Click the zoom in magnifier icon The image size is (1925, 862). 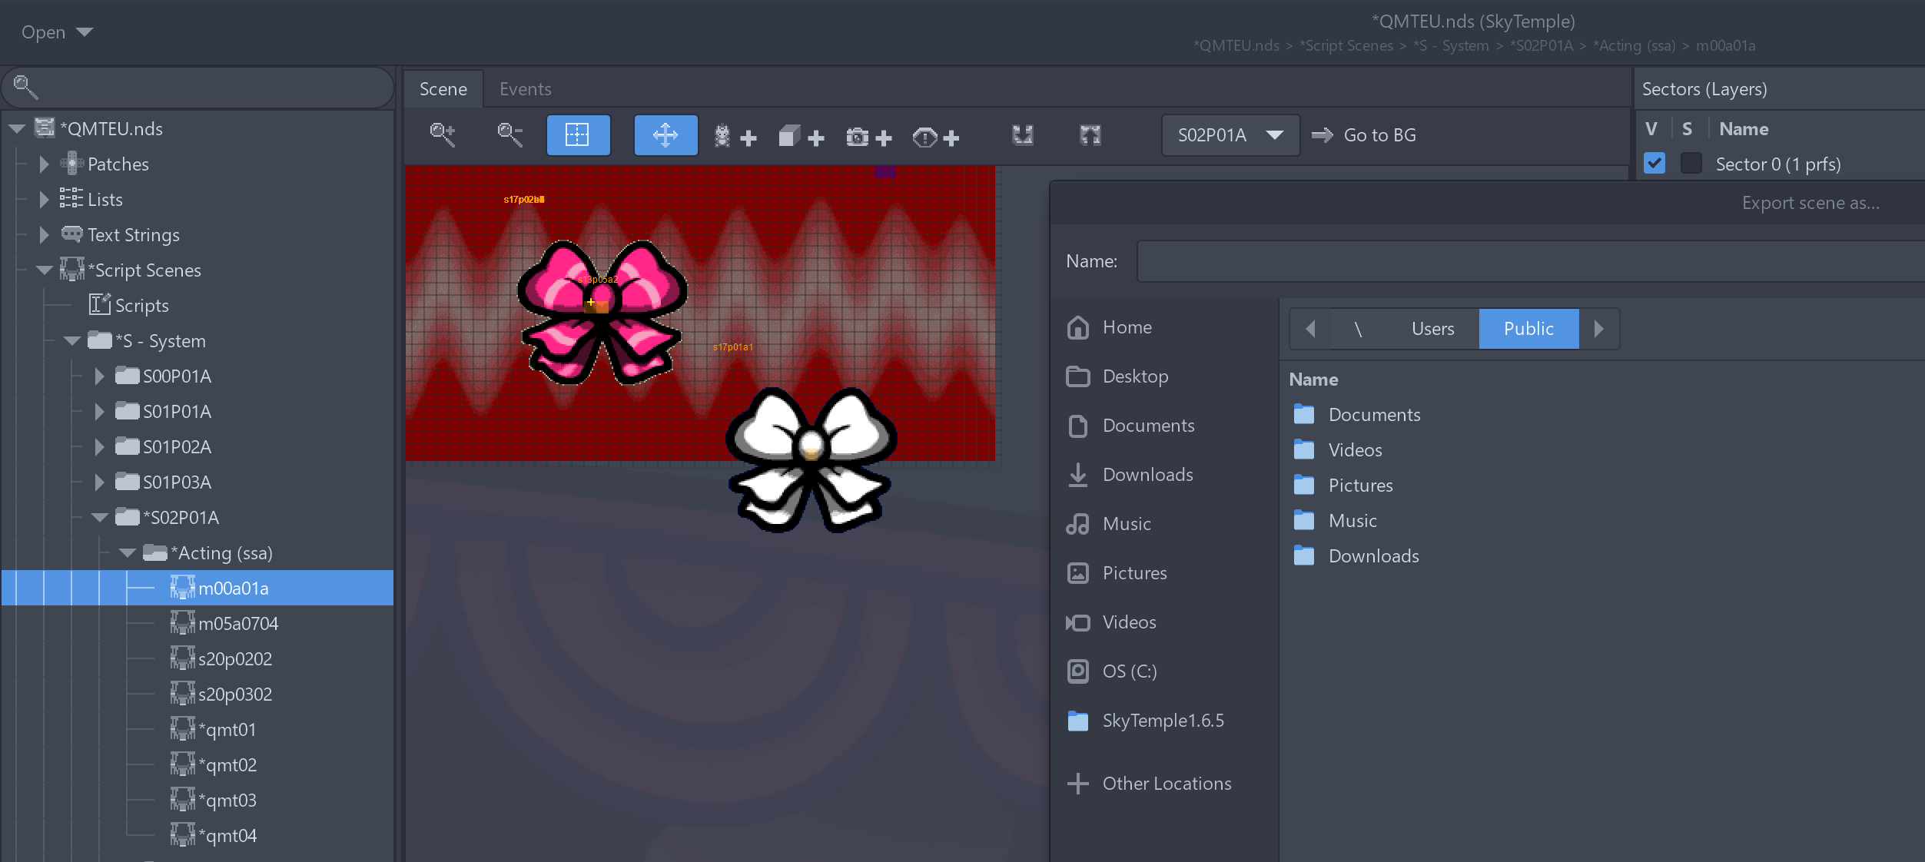(443, 135)
